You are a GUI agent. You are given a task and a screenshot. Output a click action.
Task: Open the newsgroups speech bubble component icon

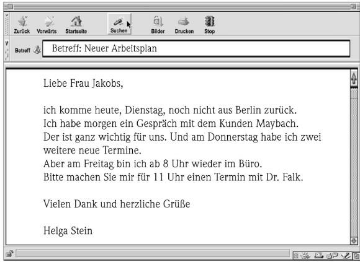332,256
